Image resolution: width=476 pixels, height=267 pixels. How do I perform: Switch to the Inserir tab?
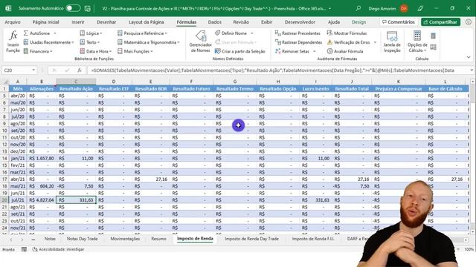[x=78, y=22]
